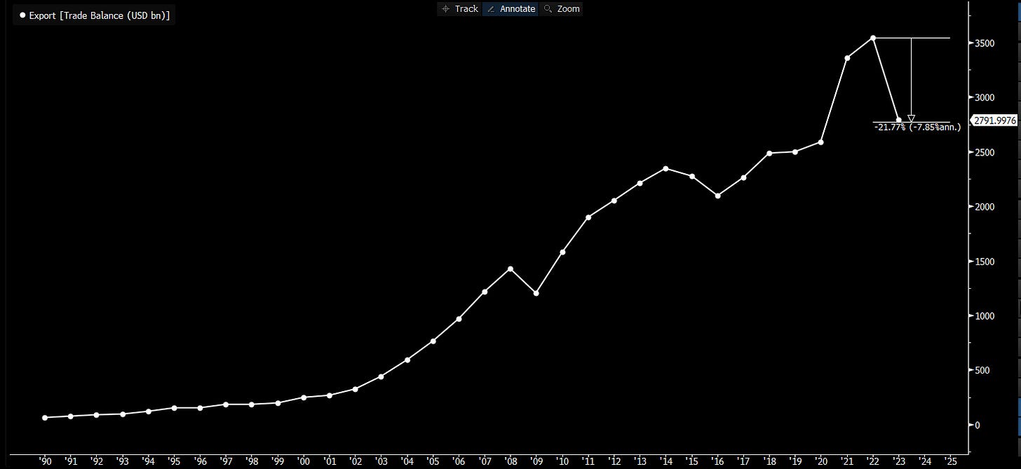The image size is (1021, 469).
Task: Click the -21.77% annotation label
Action: click(917, 128)
